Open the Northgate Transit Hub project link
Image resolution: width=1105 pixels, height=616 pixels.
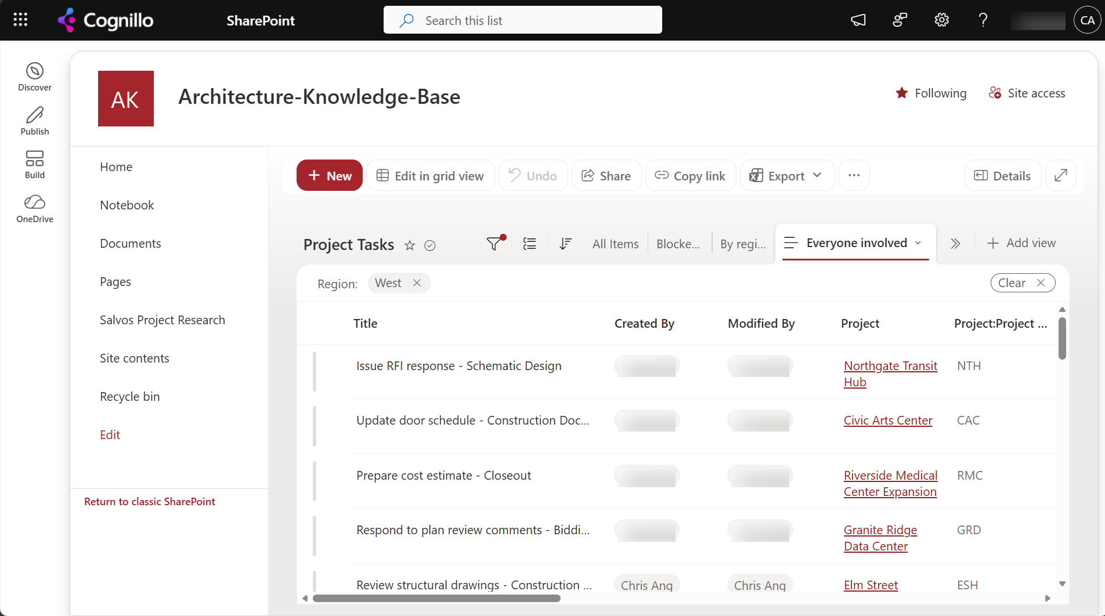click(890, 374)
